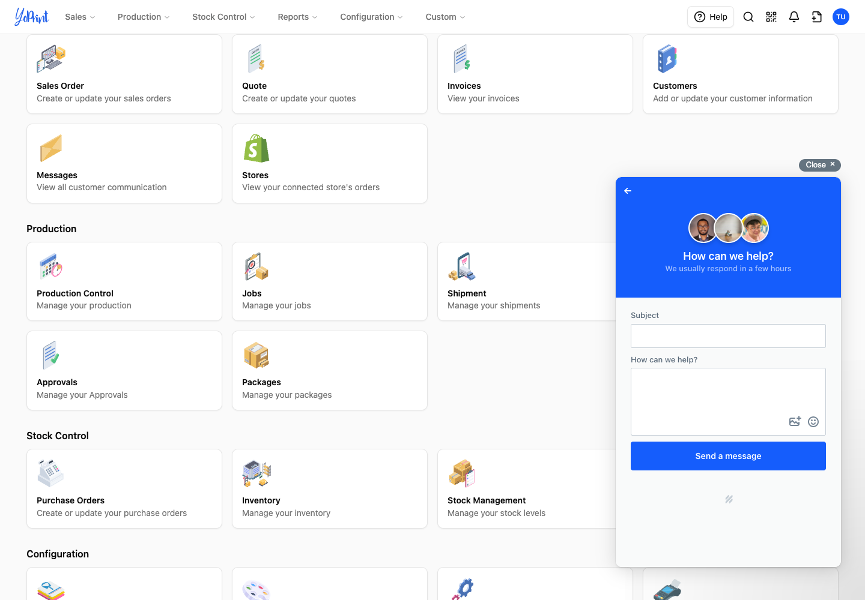Image resolution: width=865 pixels, height=600 pixels.
Task: Click 'View all customer communication' text
Action: (102, 187)
